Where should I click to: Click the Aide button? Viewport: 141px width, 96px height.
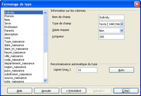click(20, 91)
